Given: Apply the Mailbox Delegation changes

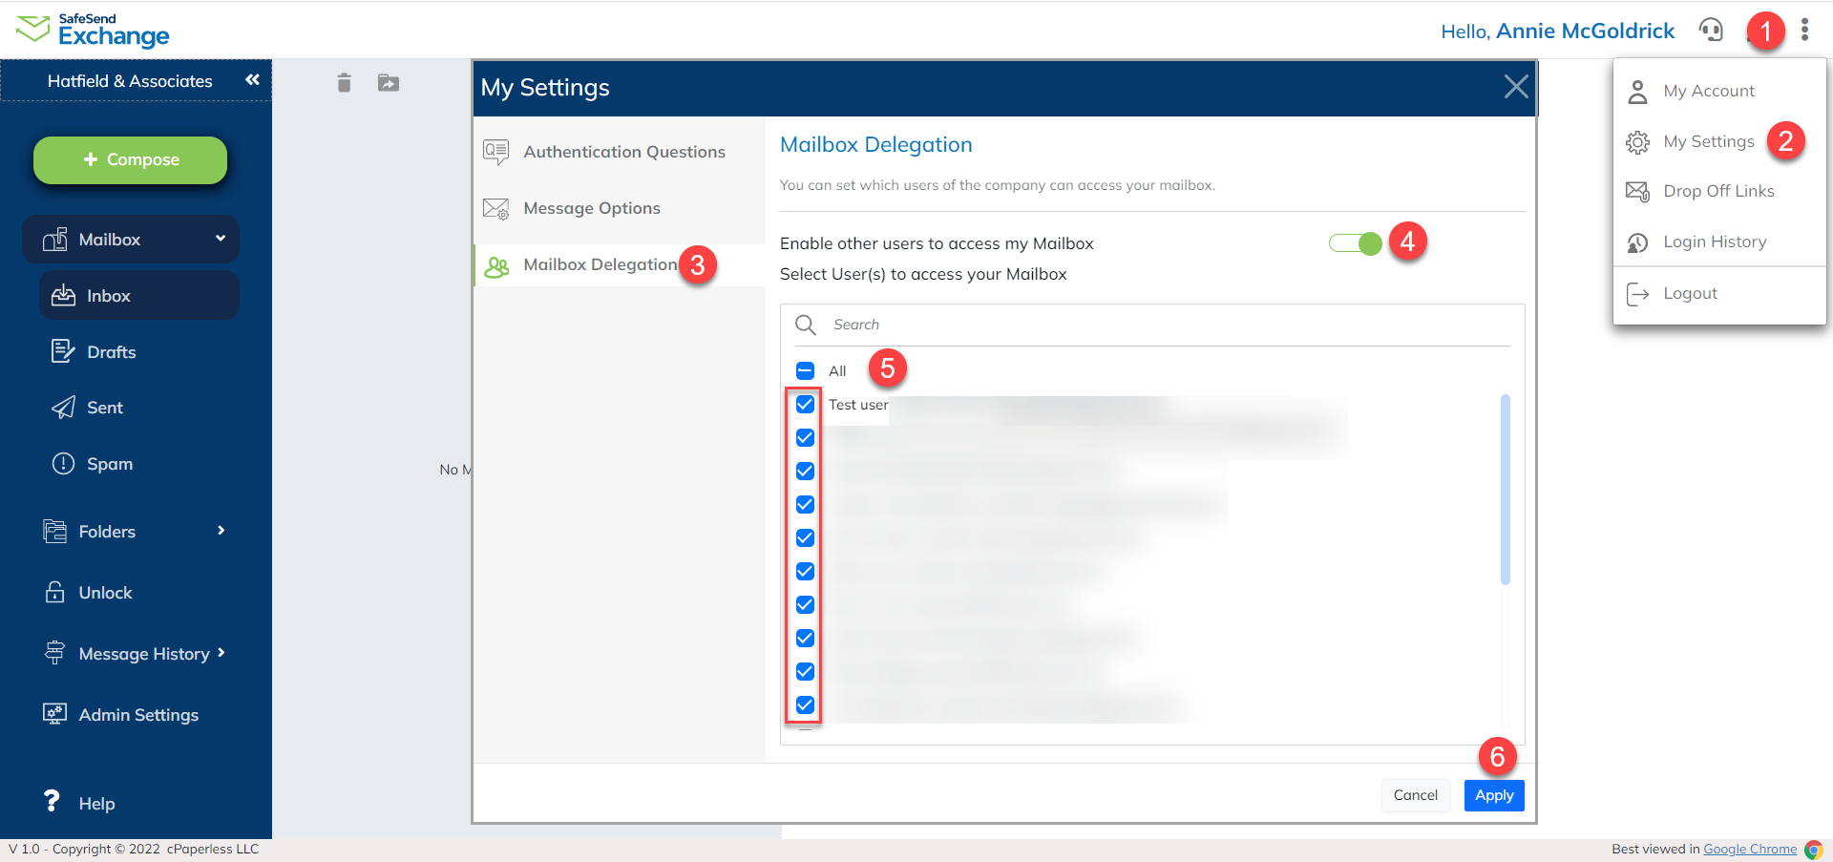Looking at the screenshot, I should tap(1493, 794).
